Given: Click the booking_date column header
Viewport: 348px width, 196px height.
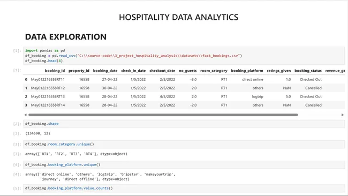Looking at the screenshot, I should click(x=105, y=71).
